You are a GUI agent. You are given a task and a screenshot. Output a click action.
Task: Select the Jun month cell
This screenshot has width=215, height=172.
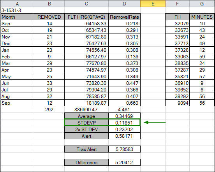click(17, 83)
